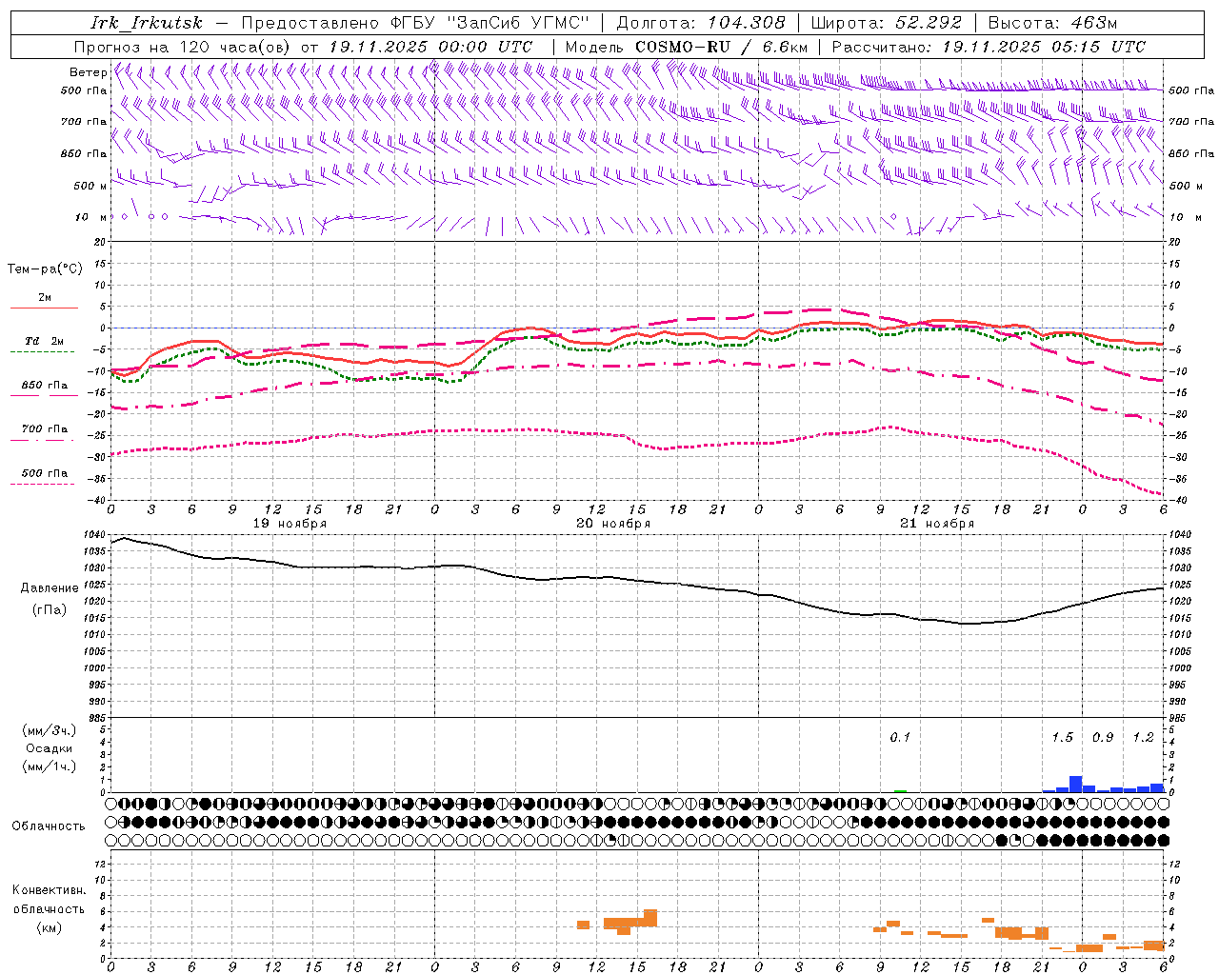Click the '21 ноября' date label
Screen dimensions: 1219x975
(937, 524)
